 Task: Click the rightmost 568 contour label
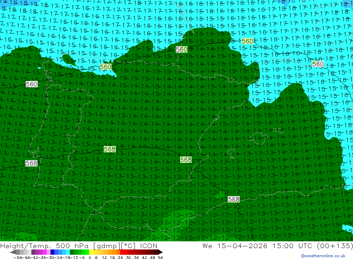pos(233,199)
